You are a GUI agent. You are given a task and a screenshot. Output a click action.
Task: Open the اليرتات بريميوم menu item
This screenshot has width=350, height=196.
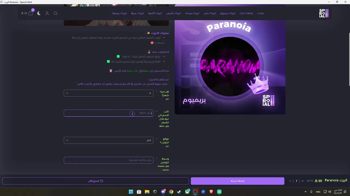click(228, 13)
